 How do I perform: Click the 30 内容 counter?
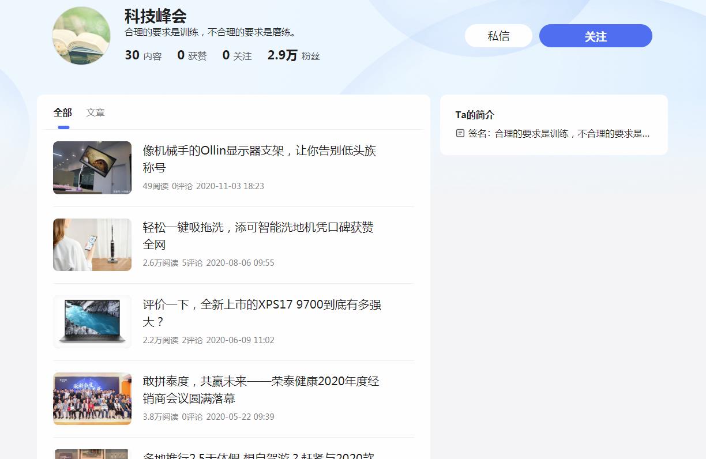(x=143, y=55)
